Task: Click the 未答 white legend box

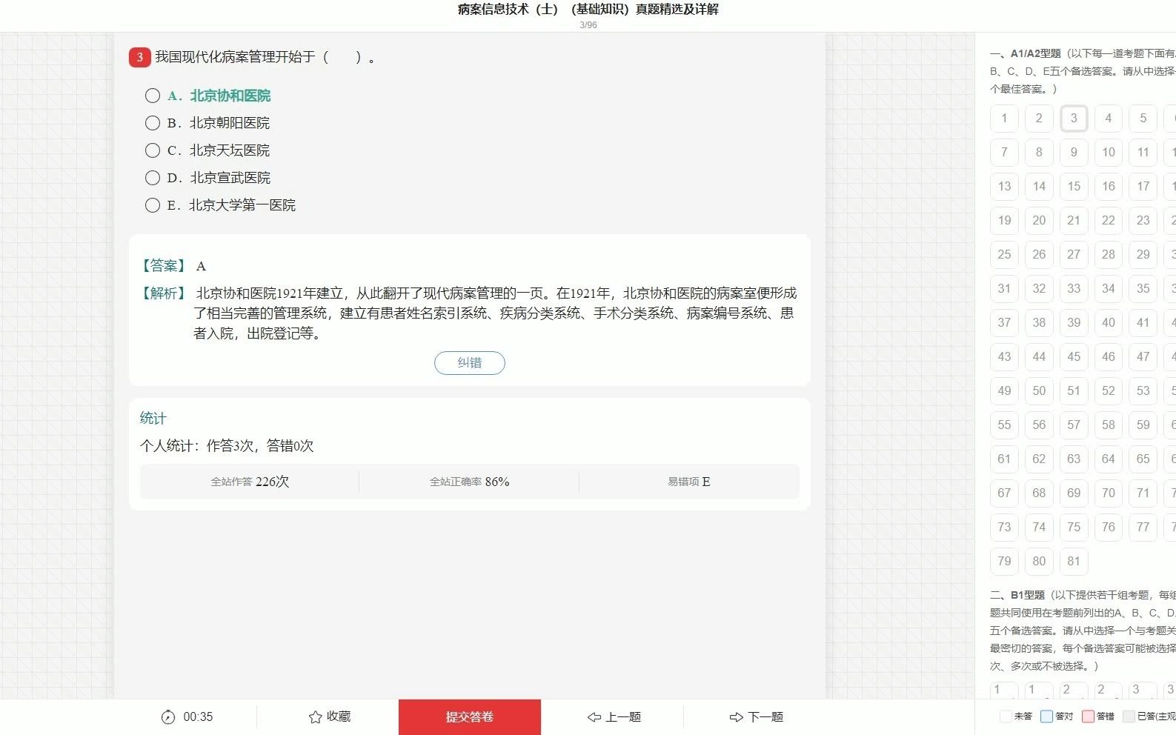Action: coord(1006,716)
